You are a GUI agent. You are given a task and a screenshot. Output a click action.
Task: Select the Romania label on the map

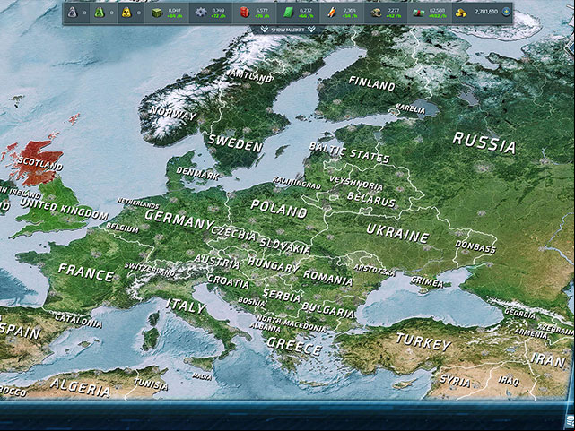[x=327, y=279]
